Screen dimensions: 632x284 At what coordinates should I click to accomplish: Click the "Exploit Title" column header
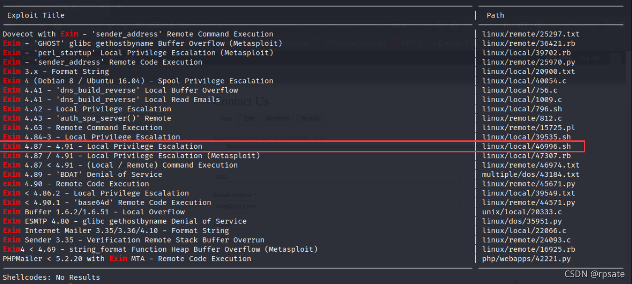coord(36,15)
